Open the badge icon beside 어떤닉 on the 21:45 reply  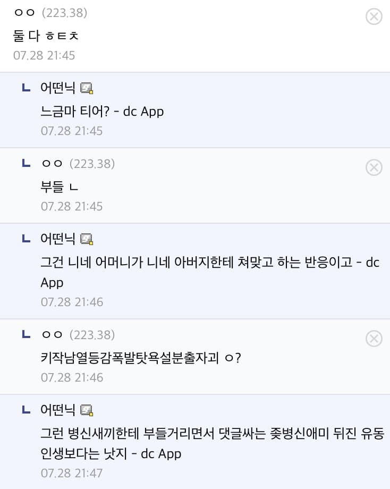87,88
